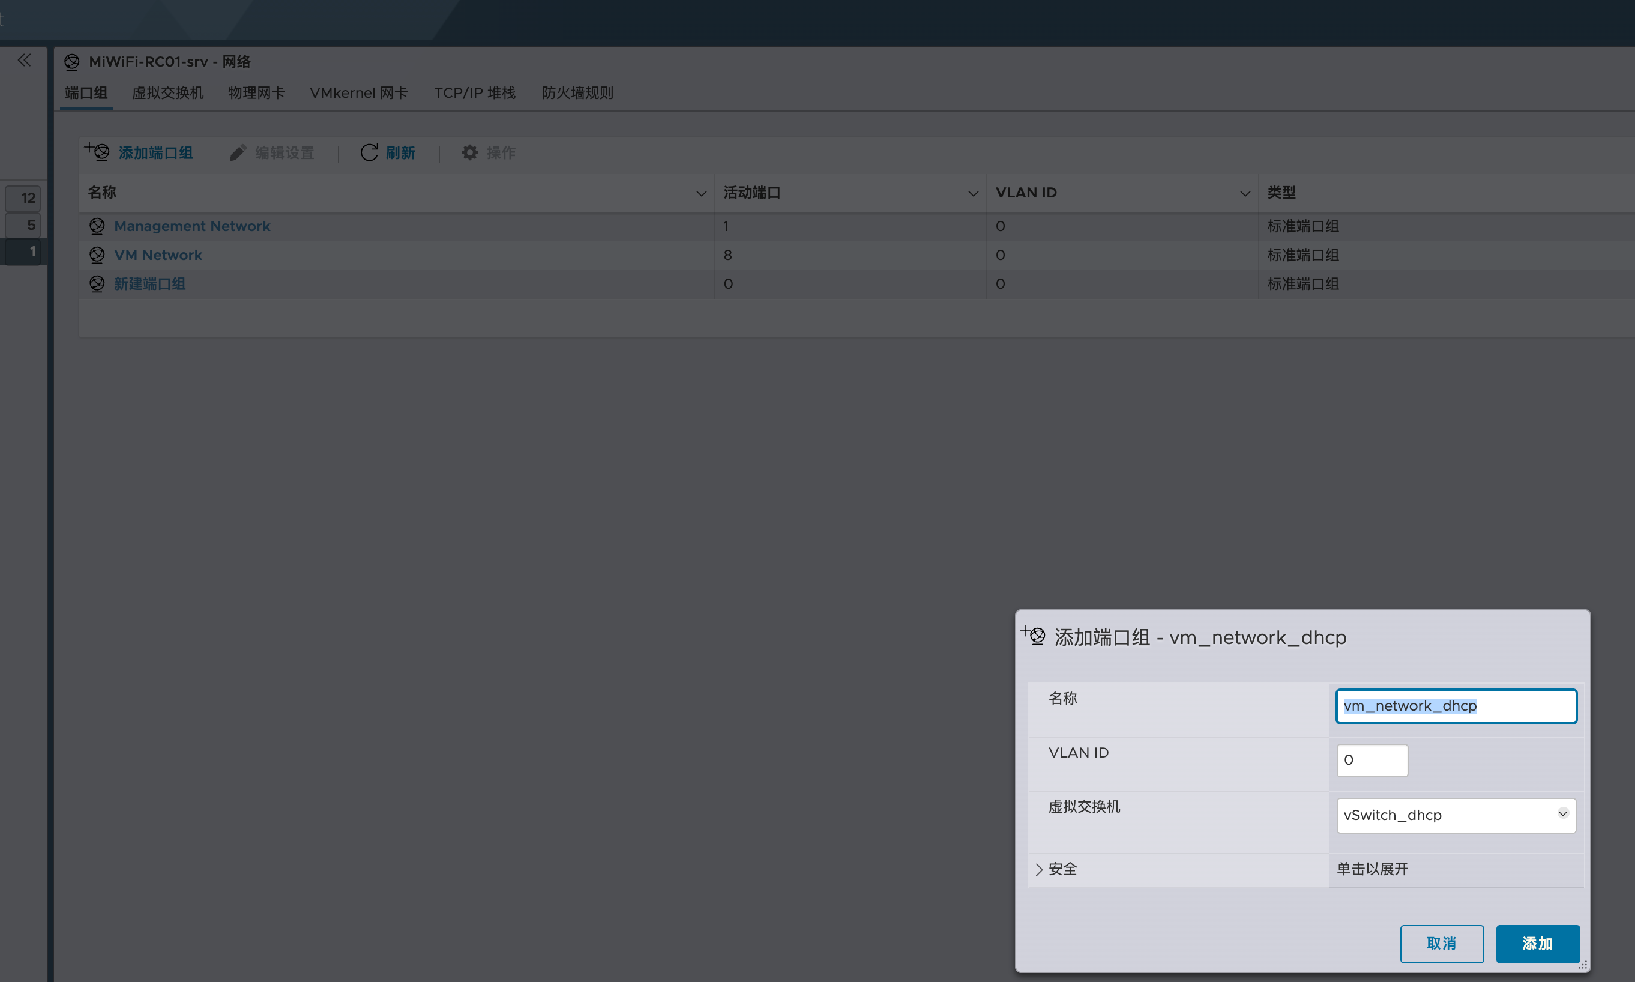The image size is (1635, 982).
Task: Expand the 安全 section in dialog
Action: click(1040, 869)
